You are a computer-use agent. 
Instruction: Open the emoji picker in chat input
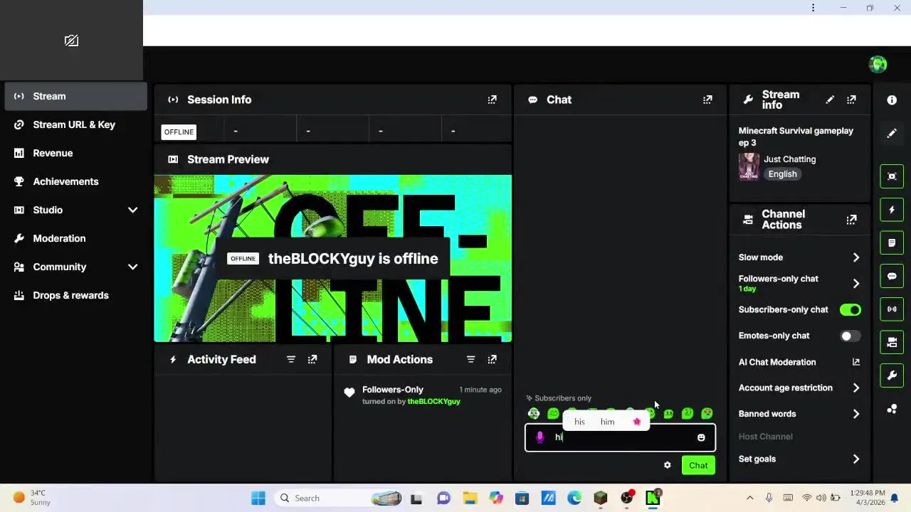point(701,437)
